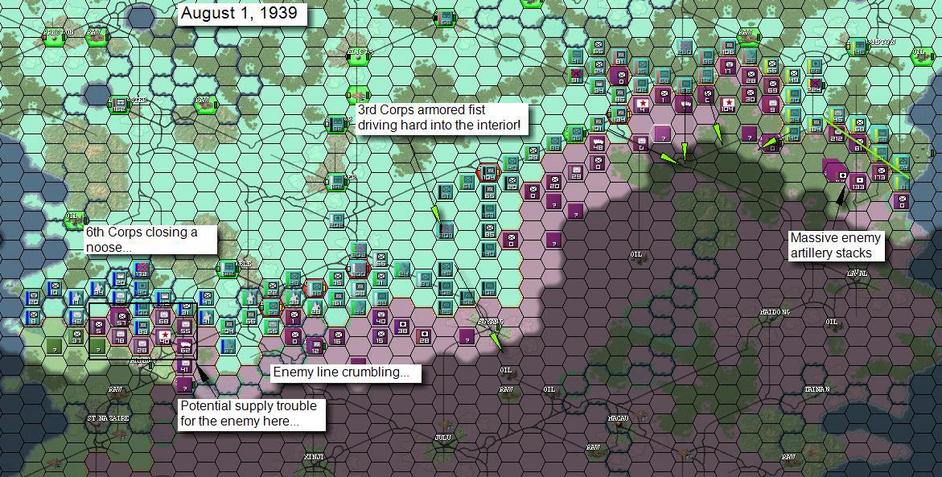Viewport: 942px width, 477px height.
Task: Click the purple artillery unit 38
Action: (402, 327)
